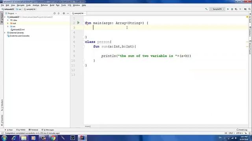Screen dimensions: 252x141
Task: Open the File menu
Action: 2,5
